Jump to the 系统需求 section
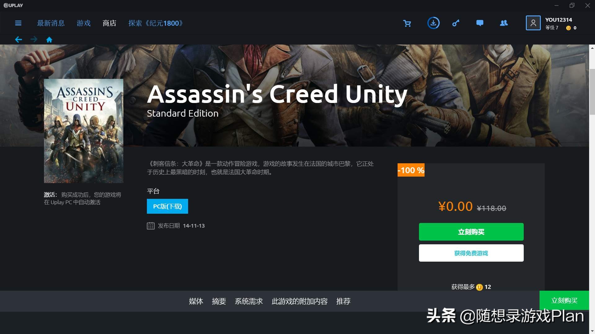The image size is (595, 334). (249, 301)
